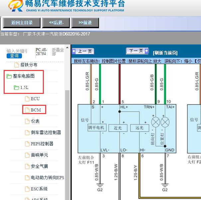Click the 远光 high beam box in diagram

click(x=140, y=128)
